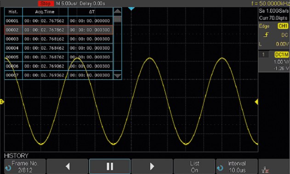Click ΔT cell 00:00:00.000000
Viewport: 290px width, 174px height.
90,21
